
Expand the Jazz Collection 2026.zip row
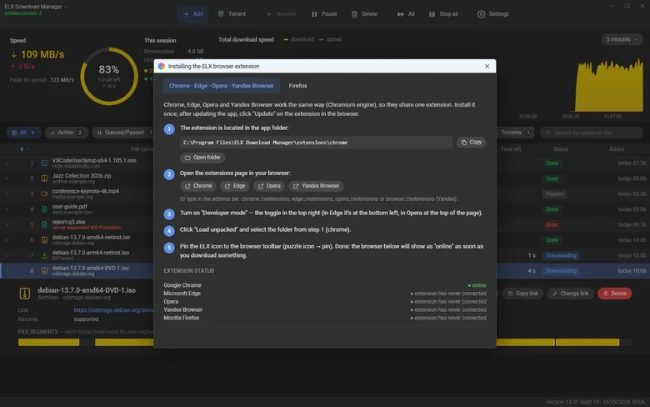tap(7, 178)
